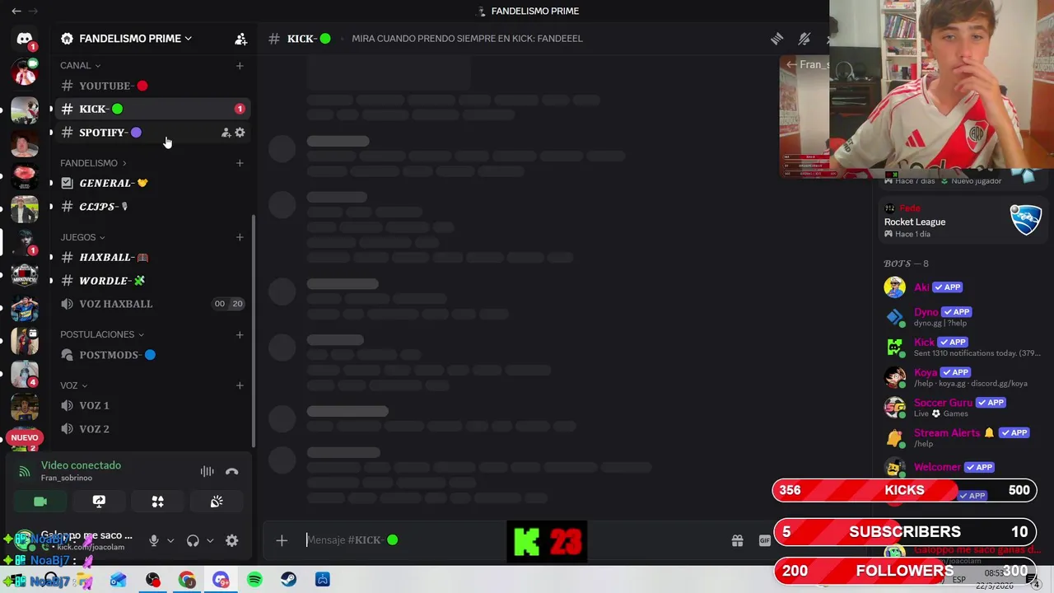Open SPOTIFY channel settings gear

[x=240, y=133]
